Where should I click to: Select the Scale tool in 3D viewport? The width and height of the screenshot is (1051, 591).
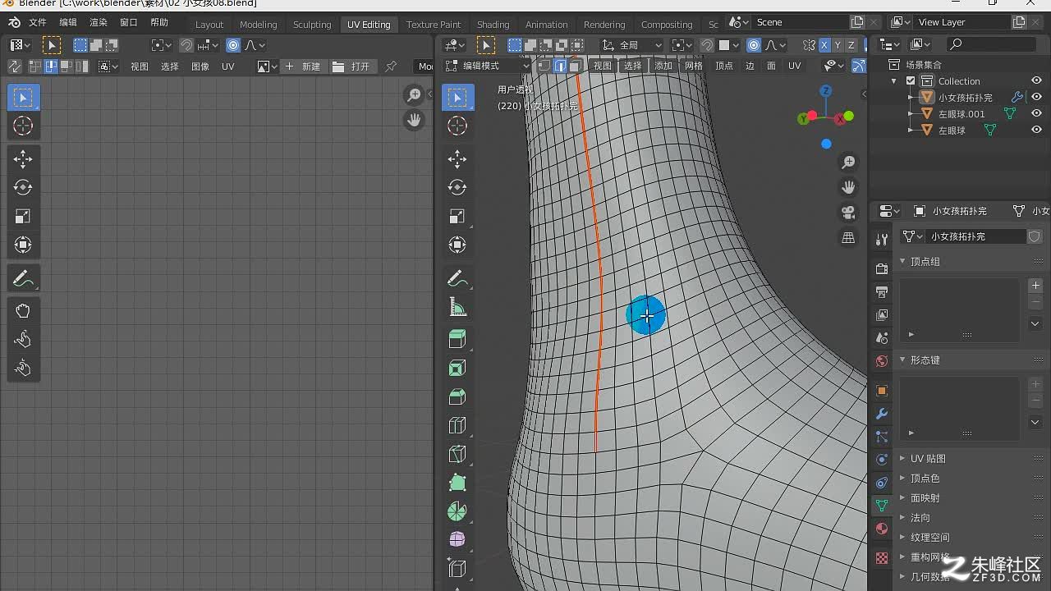pos(457,216)
